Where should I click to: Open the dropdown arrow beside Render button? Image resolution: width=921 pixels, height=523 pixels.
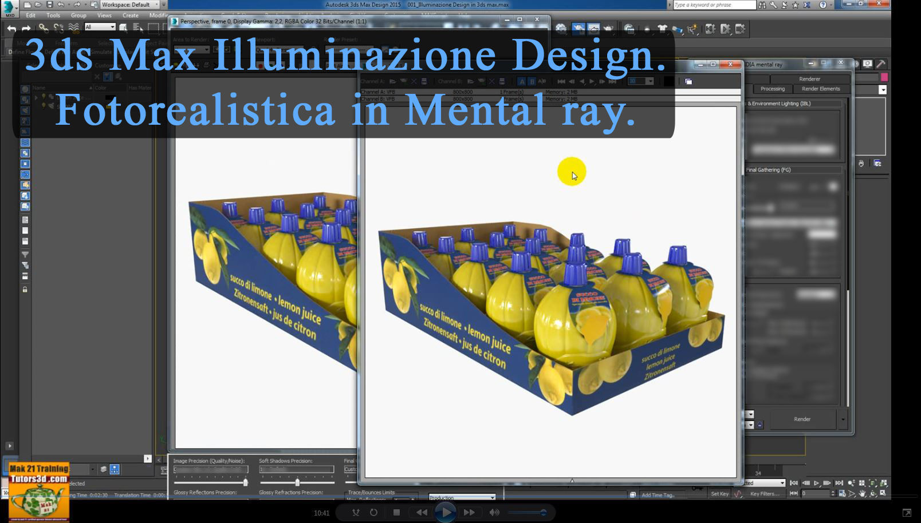tap(843, 419)
